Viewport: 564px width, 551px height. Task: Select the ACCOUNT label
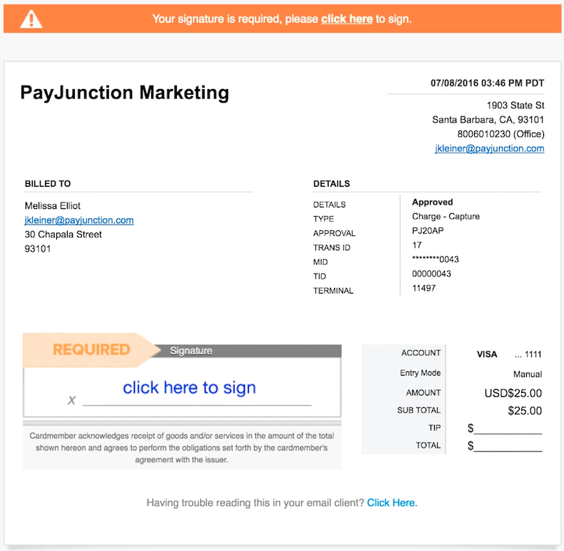421,353
